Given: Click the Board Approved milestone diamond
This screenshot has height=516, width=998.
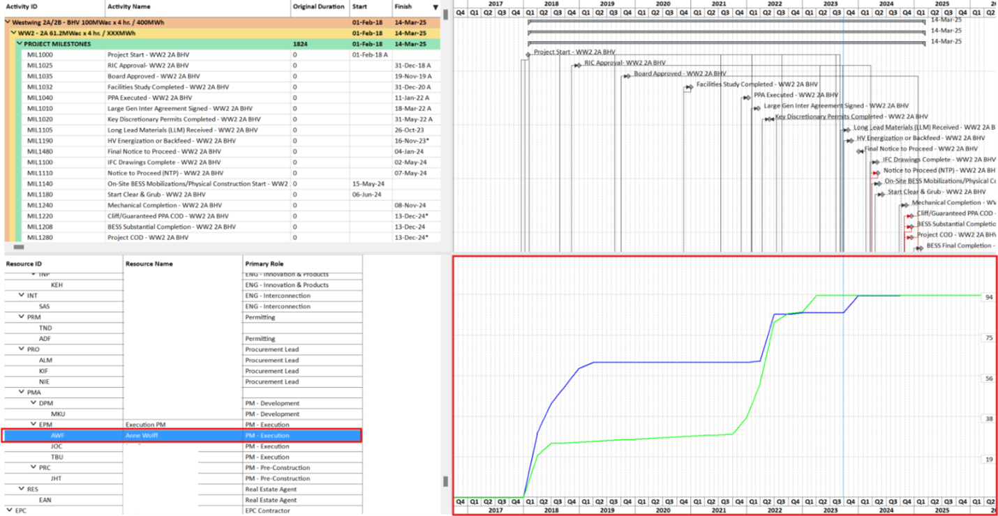Looking at the screenshot, I should coord(628,76).
